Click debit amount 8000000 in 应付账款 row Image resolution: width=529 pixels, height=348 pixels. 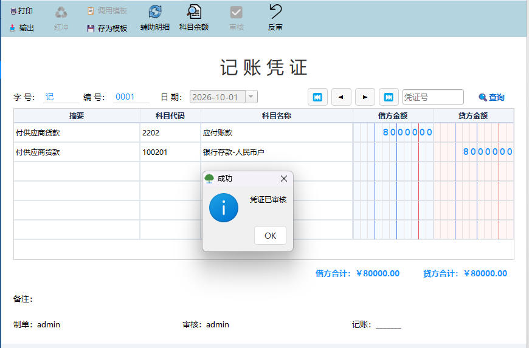(x=407, y=132)
